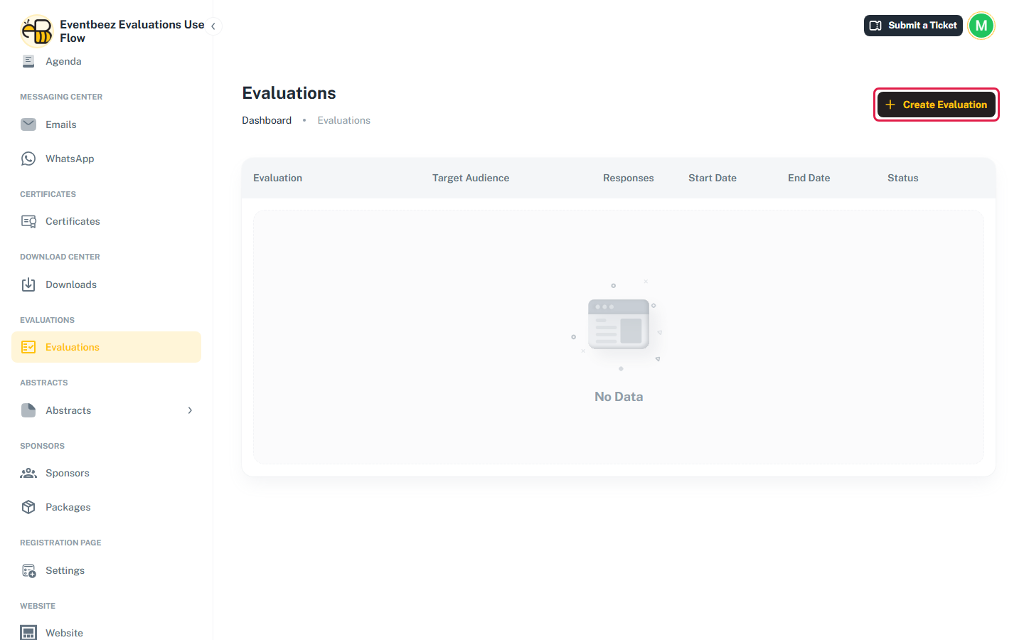1024x640 pixels.
Task: Select Evaluations in the sidebar
Action: pyautogui.click(x=106, y=347)
